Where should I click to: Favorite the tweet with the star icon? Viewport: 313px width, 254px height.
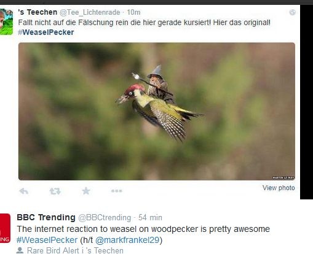86,191
